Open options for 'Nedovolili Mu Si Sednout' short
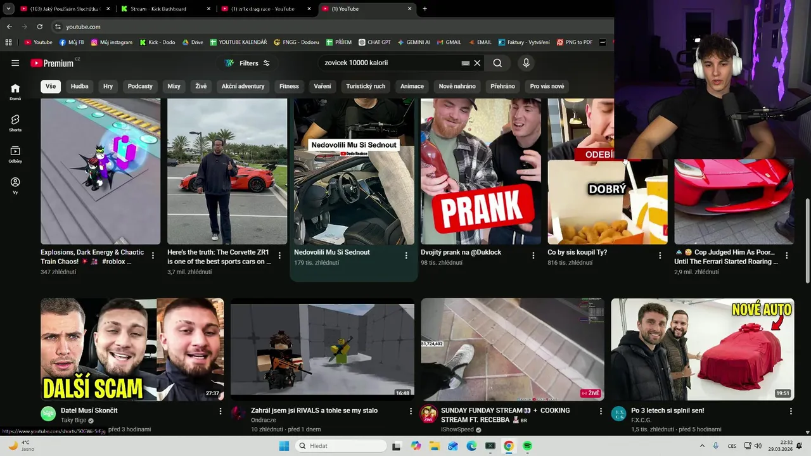811x456 pixels. click(x=406, y=255)
